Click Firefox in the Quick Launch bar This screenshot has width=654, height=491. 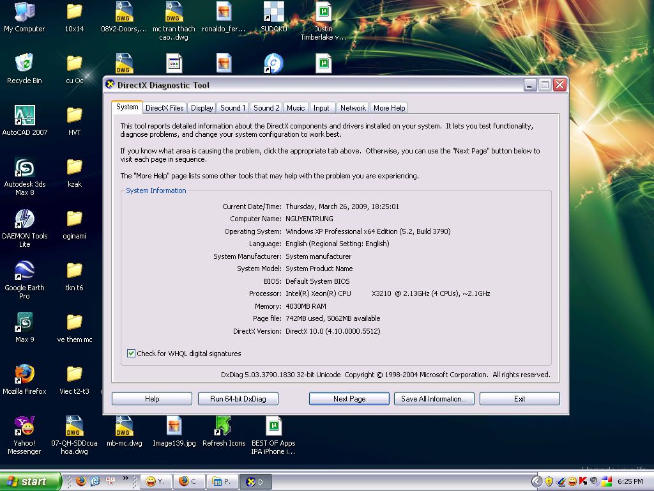[81, 481]
